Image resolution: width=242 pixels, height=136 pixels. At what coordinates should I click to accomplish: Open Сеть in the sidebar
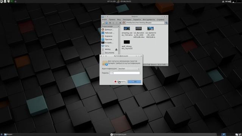pyautogui.click(x=109, y=46)
